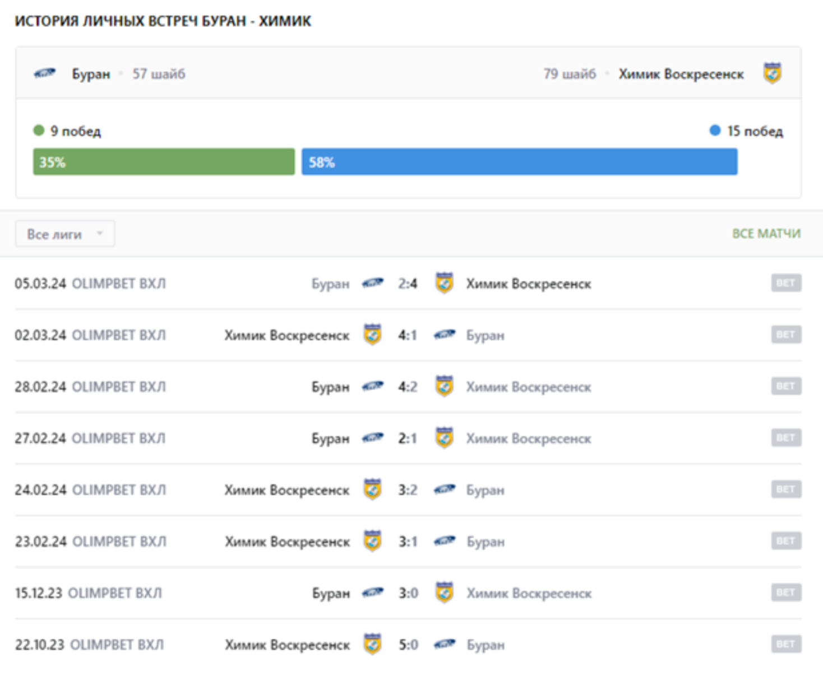This screenshot has height=675, width=823.
Task: Click Химик crest in 27.02.24 row
Action: (445, 437)
